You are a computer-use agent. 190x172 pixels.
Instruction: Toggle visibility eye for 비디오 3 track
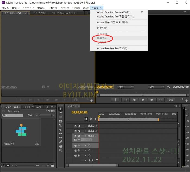[x=75, y=126]
